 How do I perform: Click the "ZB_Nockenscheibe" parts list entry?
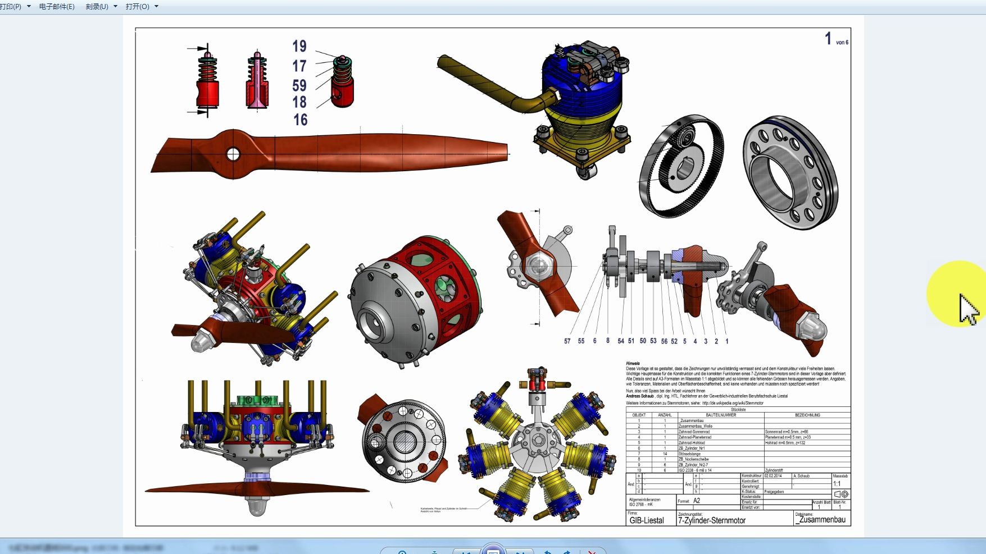coord(693,459)
